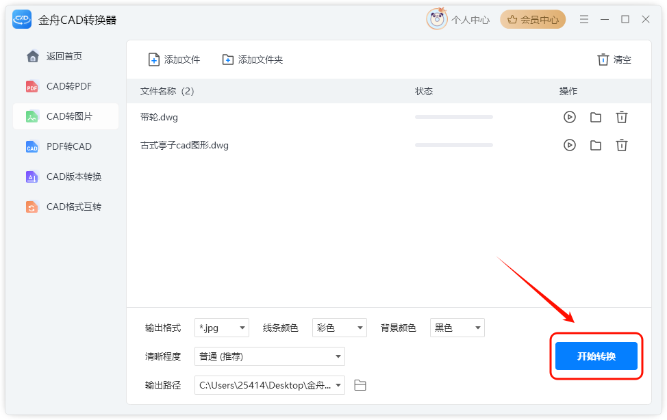Click the 文件名称 (2) column header
The height and width of the screenshot is (420, 667).
(x=167, y=91)
